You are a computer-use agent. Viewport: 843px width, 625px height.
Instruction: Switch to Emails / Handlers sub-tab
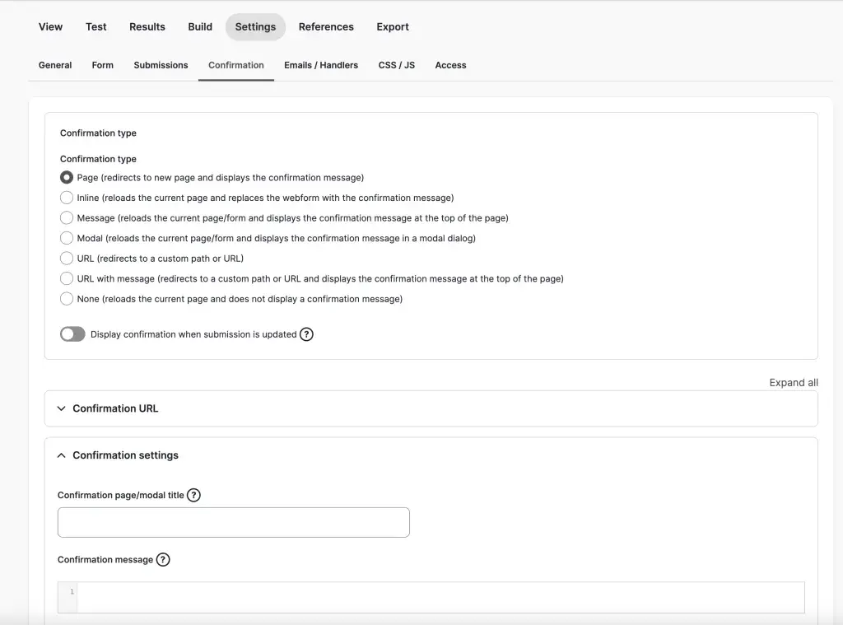(x=321, y=65)
